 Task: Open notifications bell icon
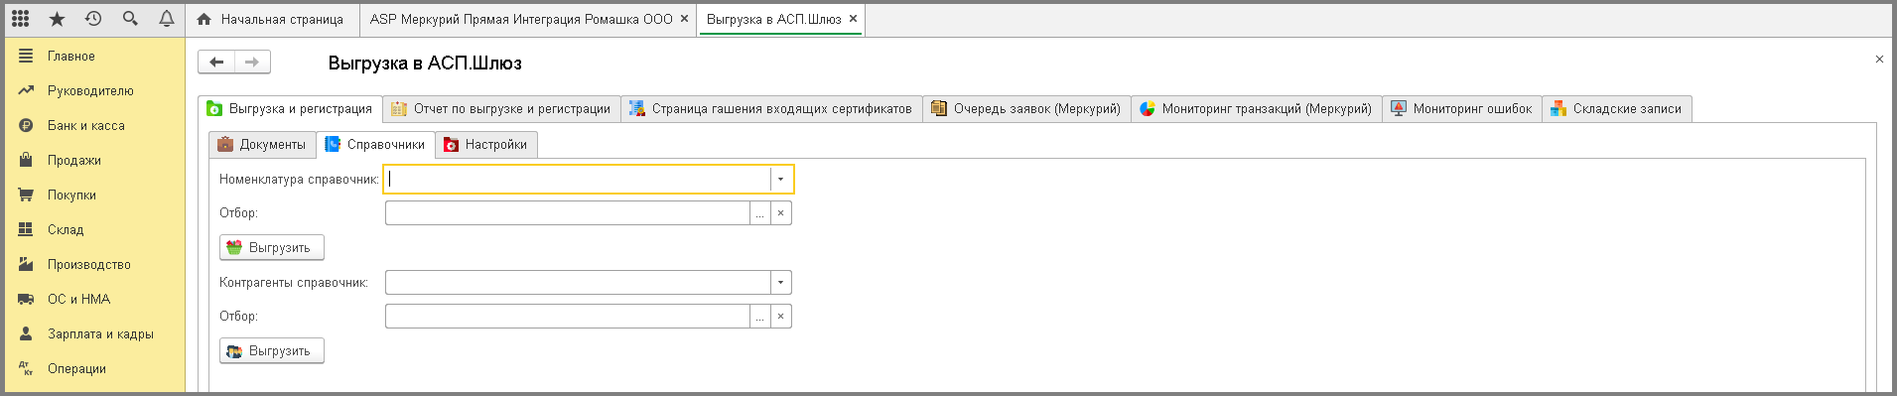click(x=166, y=19)
